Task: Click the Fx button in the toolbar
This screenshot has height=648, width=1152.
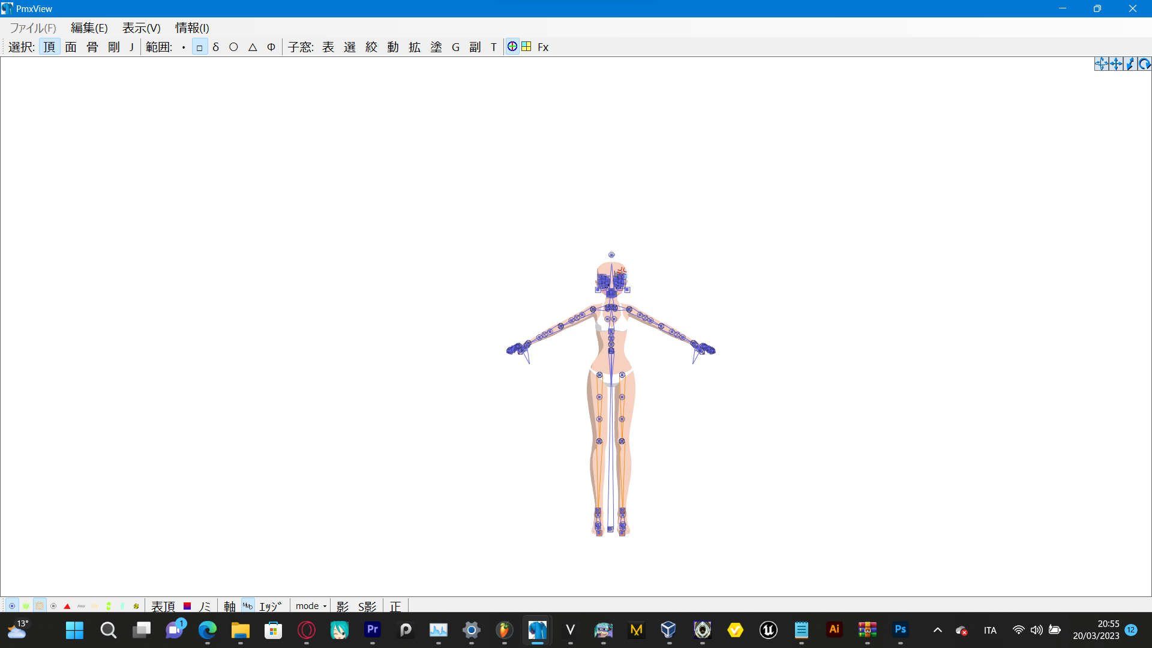Action: [543, 47]
